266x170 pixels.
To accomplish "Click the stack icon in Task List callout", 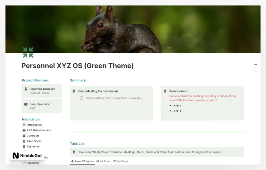I will pyautogui.click(x=74, y=152).
